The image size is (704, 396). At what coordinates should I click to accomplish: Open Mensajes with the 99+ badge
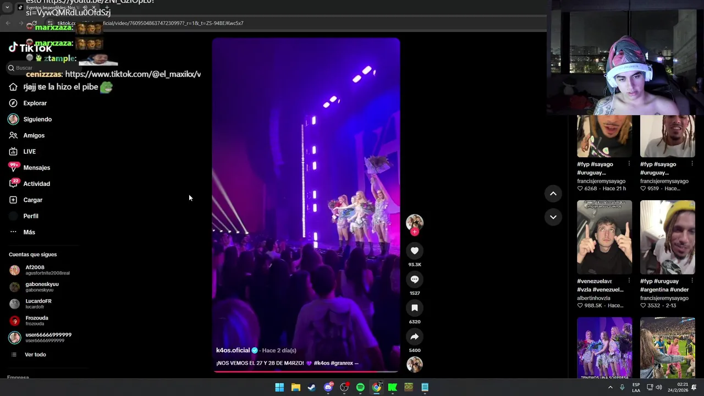click(x=29, y=168)
